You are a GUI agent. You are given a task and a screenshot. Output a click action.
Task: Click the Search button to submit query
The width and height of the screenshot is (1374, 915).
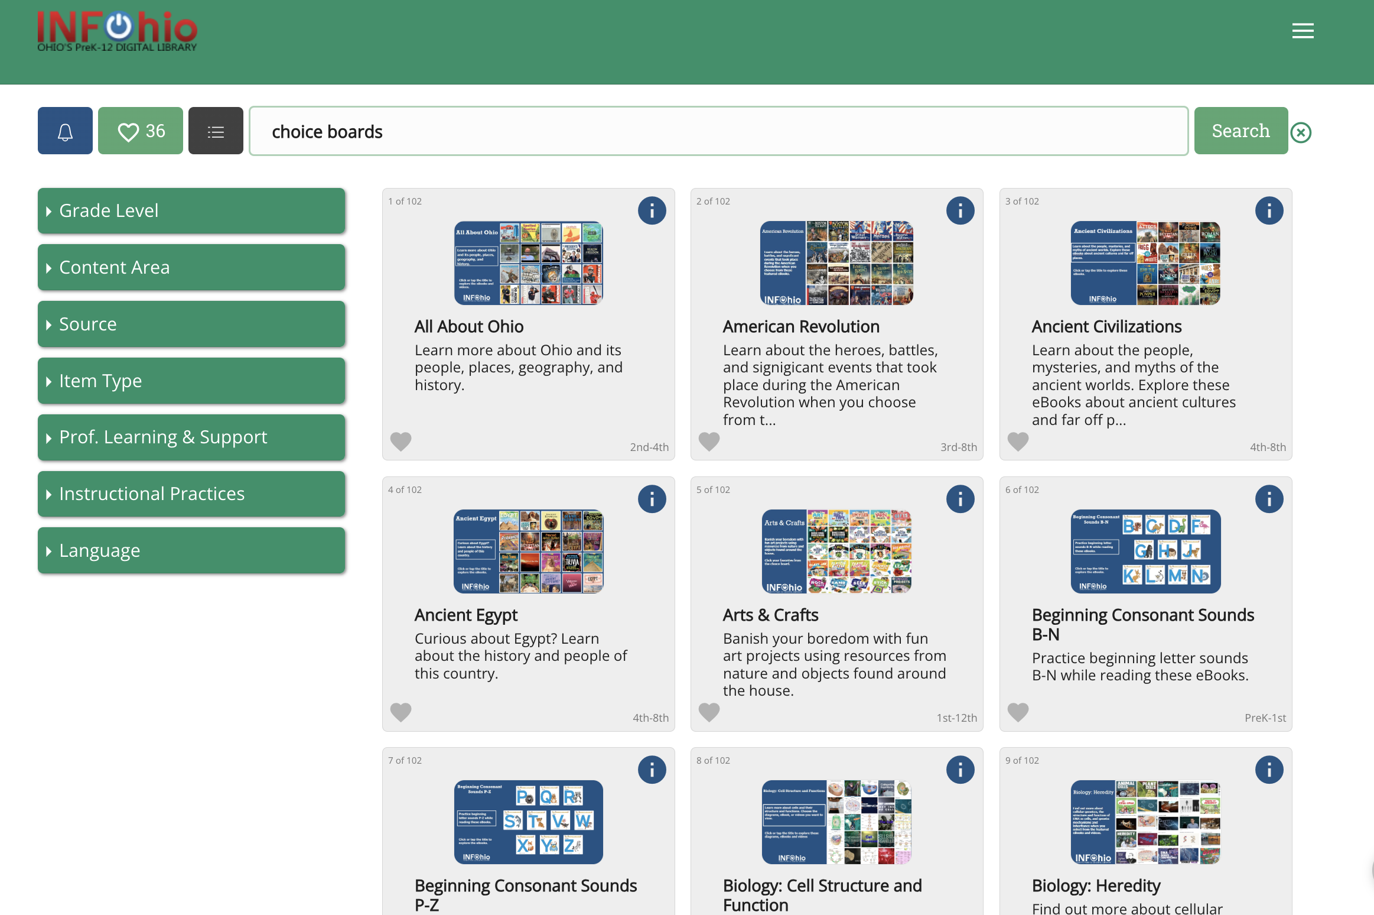tap(1240, 131)
